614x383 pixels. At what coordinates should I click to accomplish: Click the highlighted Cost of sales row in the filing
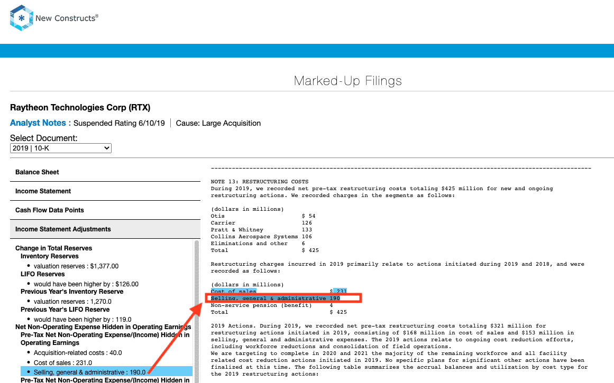(279, 292)
